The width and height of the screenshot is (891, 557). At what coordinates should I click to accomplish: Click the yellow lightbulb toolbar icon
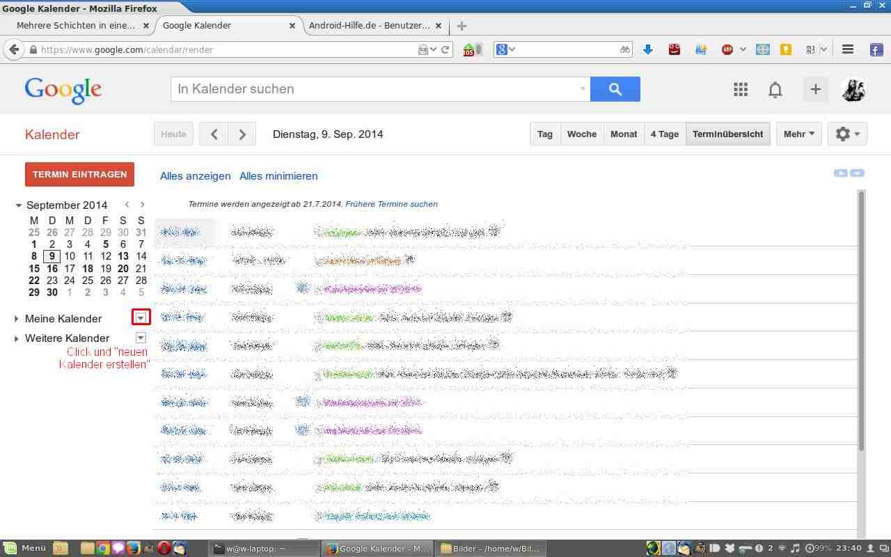[x=786, y=49]
